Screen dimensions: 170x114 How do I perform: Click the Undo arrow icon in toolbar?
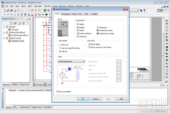click(x=36, y=10)
